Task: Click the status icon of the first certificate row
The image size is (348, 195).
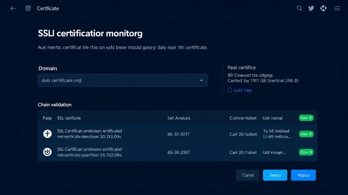Action: click(48, 134)
